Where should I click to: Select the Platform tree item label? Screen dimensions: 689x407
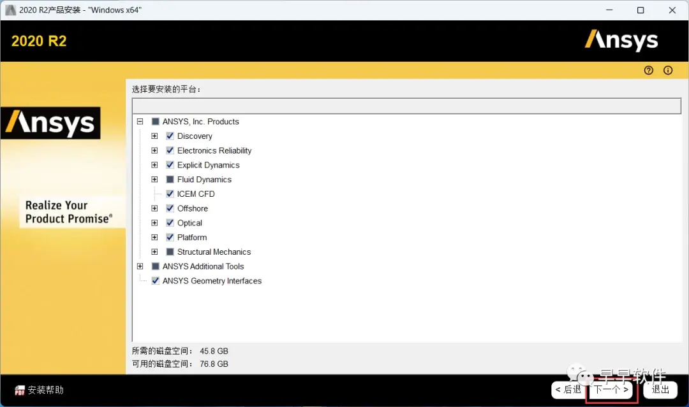[x=192, y=238]
